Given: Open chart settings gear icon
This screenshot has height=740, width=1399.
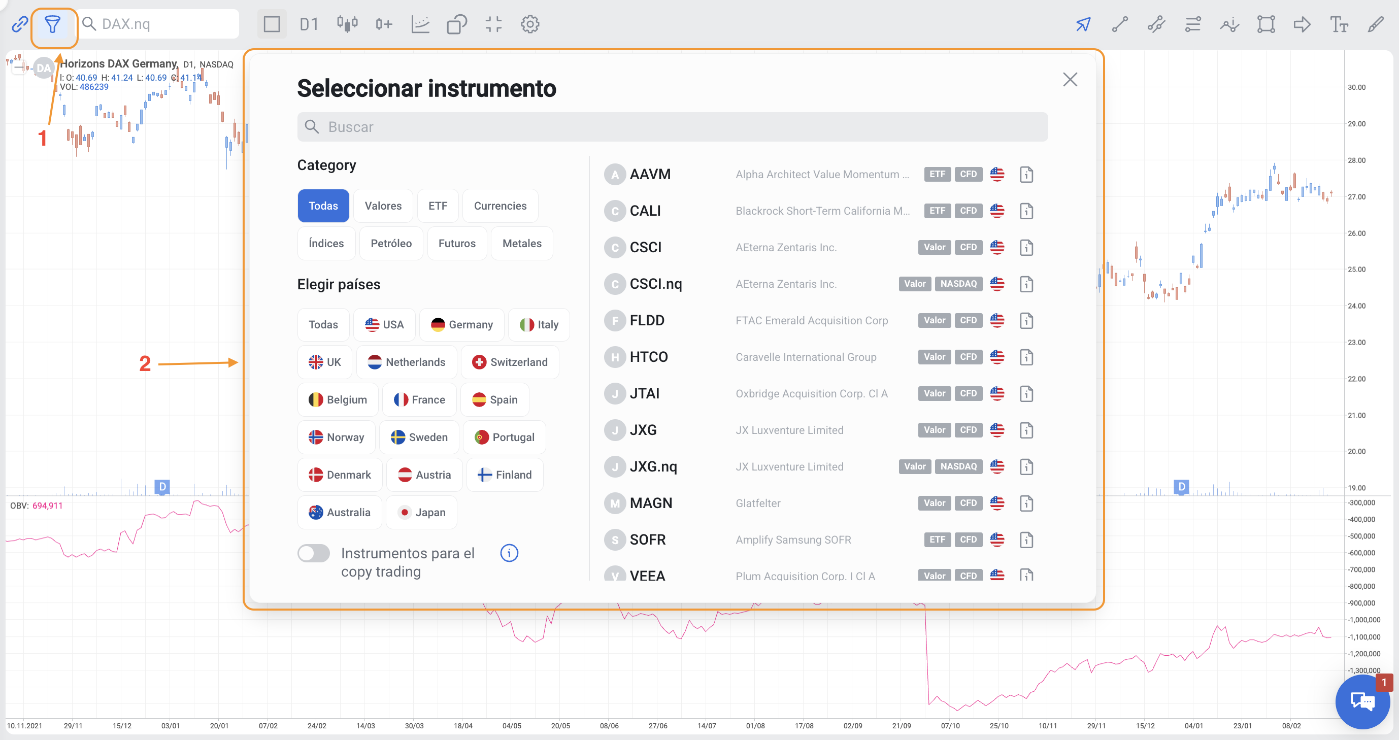Looking at the screenshot, I should click(x=529, y=24).
